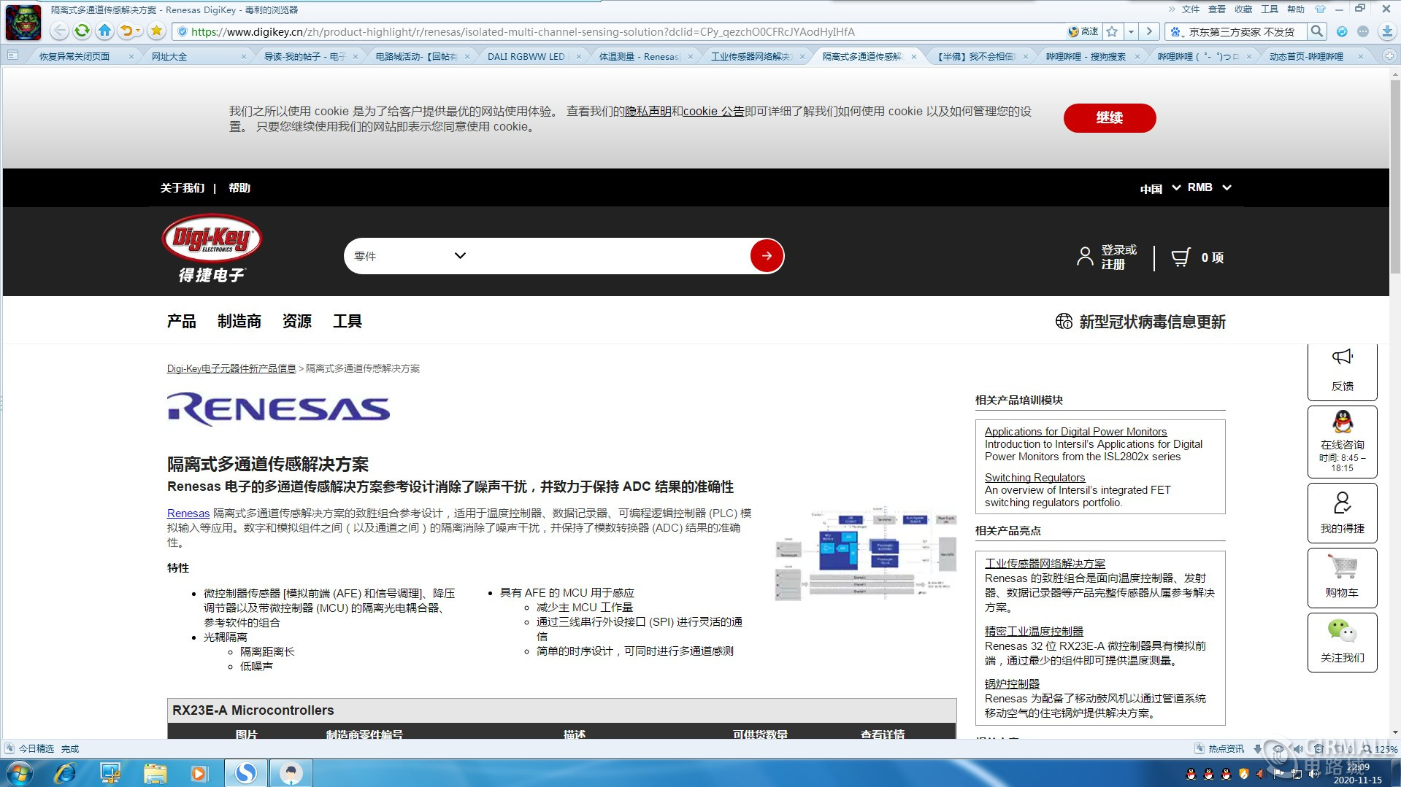
Task: Click the Digi-Key电子元器件新产品信息 breadcrumb
Action: coord(231,368)
